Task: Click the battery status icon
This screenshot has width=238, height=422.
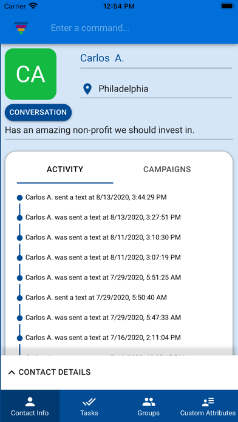Action: (x=228, y=6)
